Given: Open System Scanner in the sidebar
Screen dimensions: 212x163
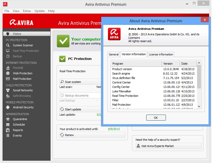Looking at the screenshot, I should pos(23,45).
